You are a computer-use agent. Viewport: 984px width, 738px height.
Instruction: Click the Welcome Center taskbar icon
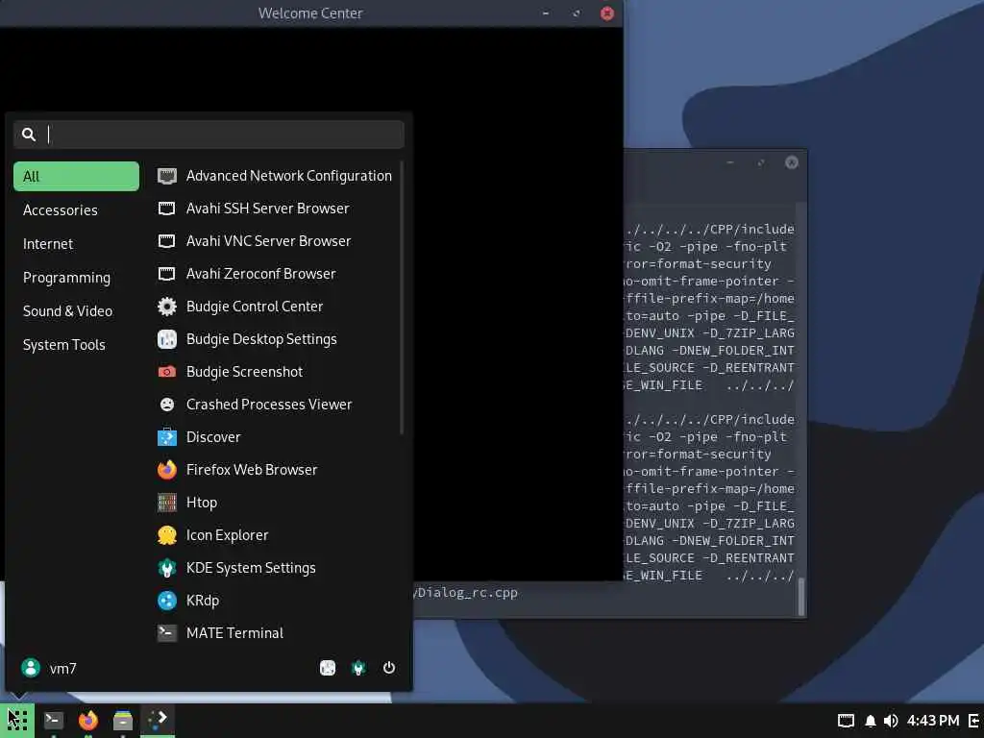point(158,719)
